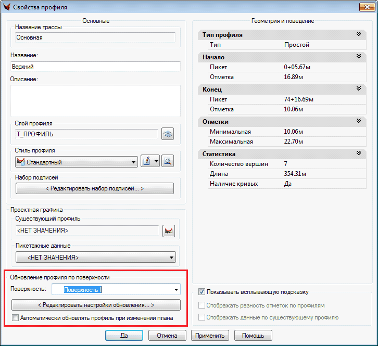378x346 pixels.
Task: Uncheck Показывать всплывающую подсказку
Action: (x=202, y=292)
